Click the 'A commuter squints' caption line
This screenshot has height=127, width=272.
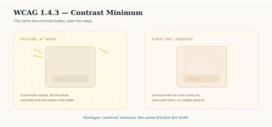pyautogui.click(x=45, y=95)
